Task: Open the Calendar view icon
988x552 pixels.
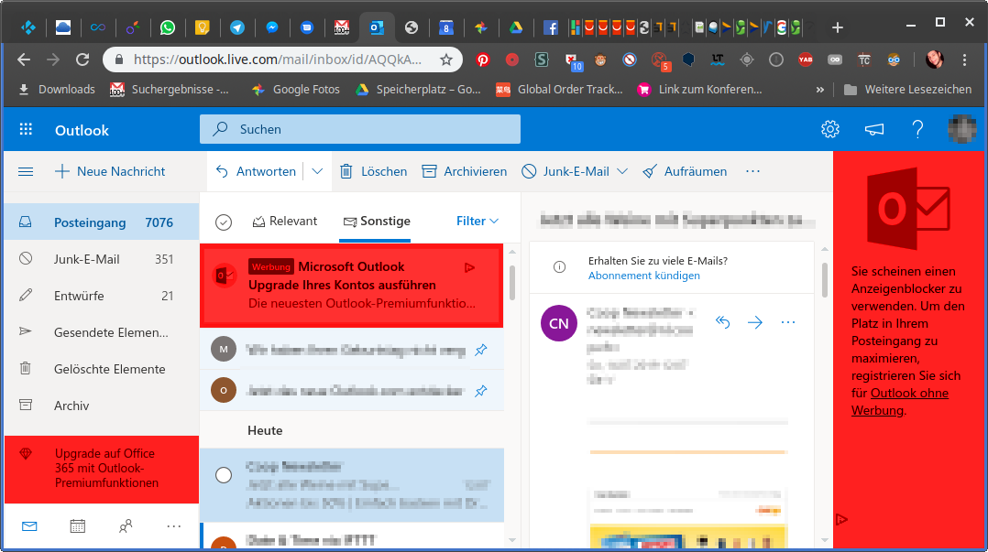Action: (x=78, y=526)
